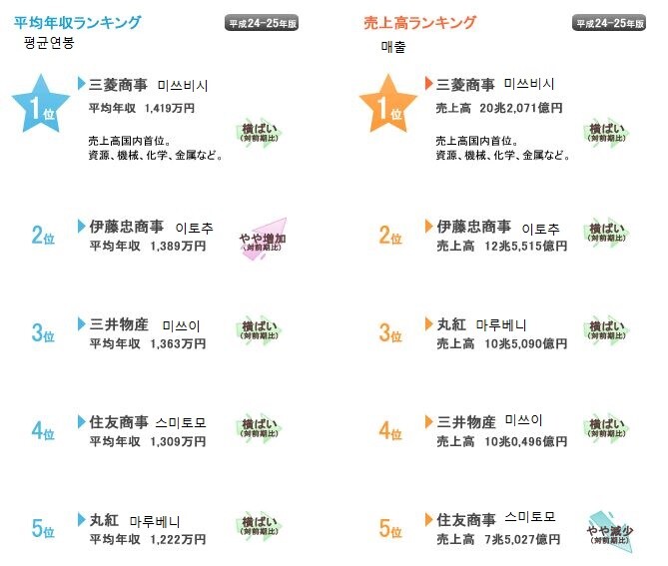Viewport: 668px width, 566px height.
Task: Click blue arrow before 三菱商事 salary entry
Action: tap(82, 83)
